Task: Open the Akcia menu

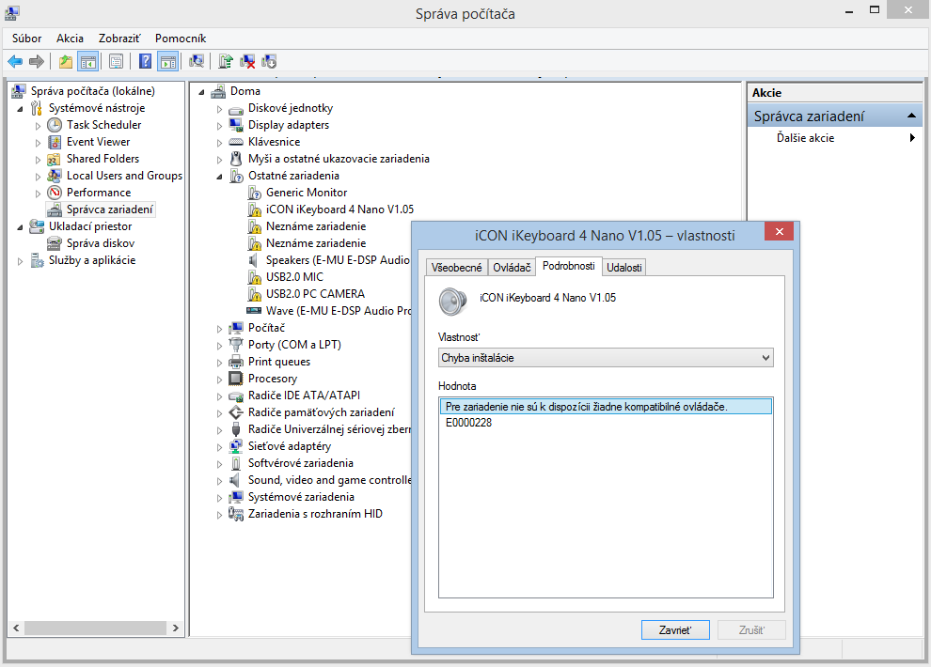Action: pos(71,39)
